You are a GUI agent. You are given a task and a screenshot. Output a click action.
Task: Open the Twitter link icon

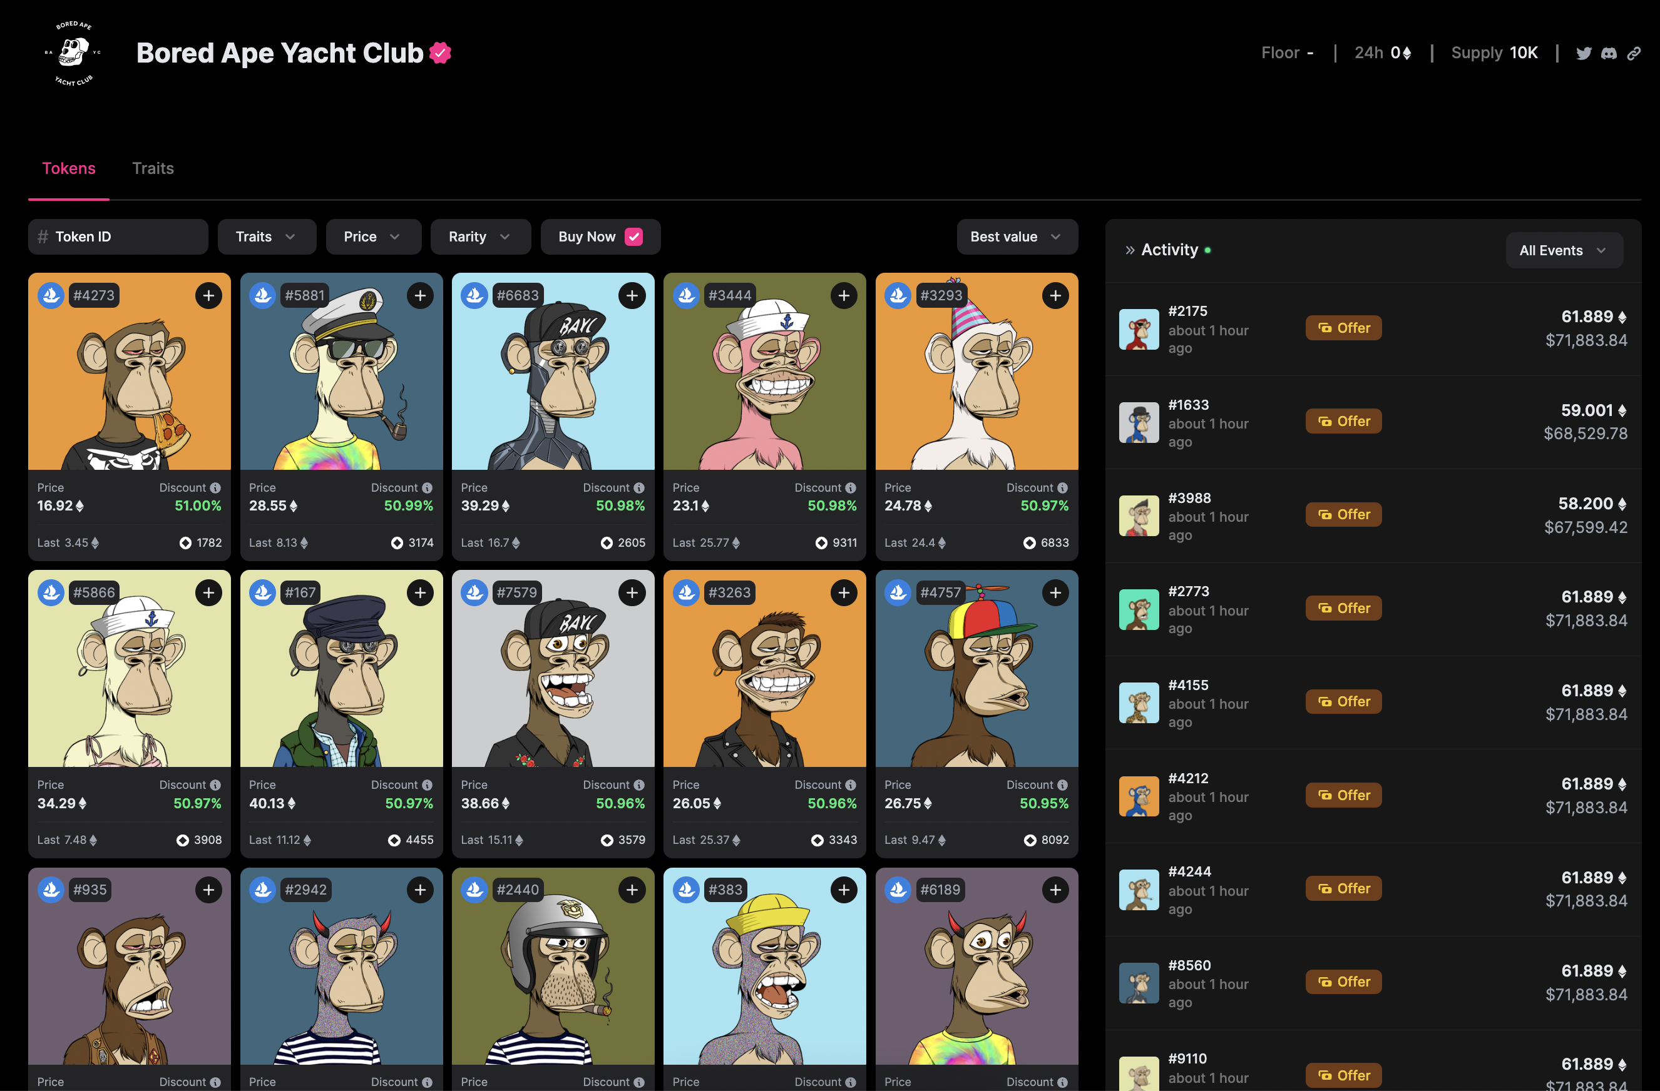(1583, 53)
